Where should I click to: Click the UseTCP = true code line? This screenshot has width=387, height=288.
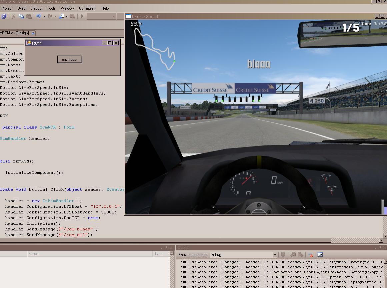53,218
